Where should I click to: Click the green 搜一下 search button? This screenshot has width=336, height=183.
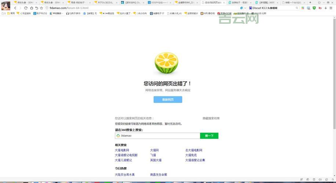(x=209, y=136)
